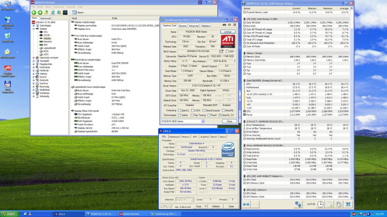The width and height of the screenshot is (387, 217).
Task: Expand the DirectX tree node in AIDA64
Action: click(34, 77)
